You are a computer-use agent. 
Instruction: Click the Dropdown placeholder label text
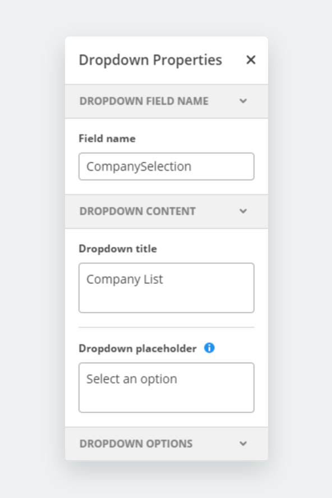click(x=137, y=348)
